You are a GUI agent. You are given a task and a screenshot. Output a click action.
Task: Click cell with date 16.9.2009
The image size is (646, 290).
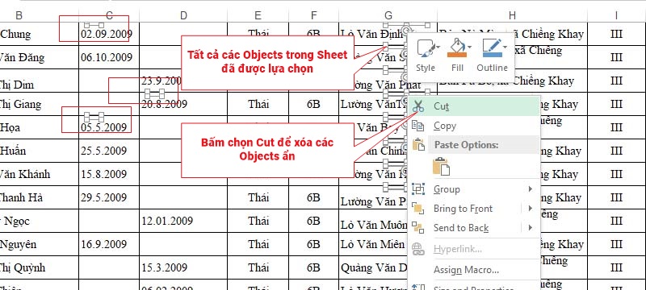[x=109, y=244]
